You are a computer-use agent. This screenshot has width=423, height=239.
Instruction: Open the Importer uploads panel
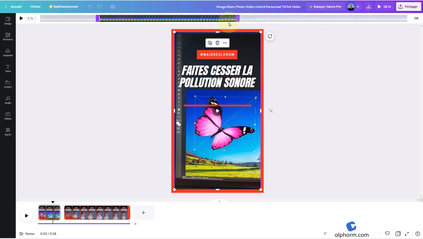point(8,52)
